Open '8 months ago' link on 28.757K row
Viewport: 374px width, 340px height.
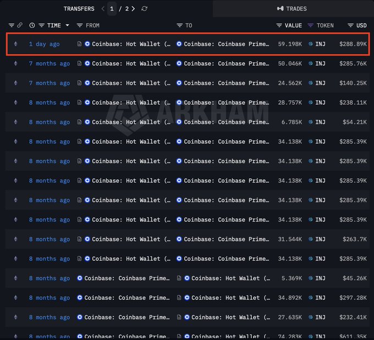pos(50,103)
